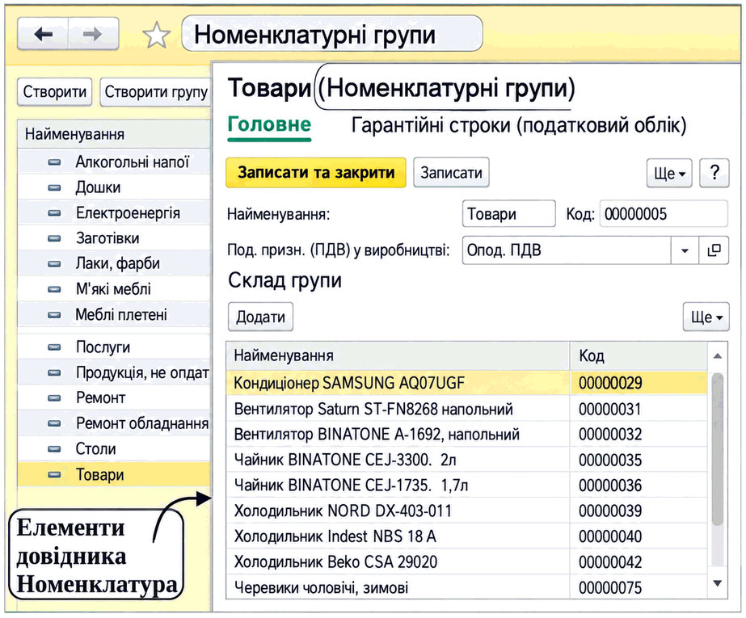
Task: Click the vertical scrollbar thumb of table
Action: [x=718, y=449]
